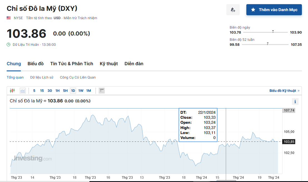
Task: Switch to the Kỹ thuật tab
Action: pyautogui.click(x=109, y=64)
